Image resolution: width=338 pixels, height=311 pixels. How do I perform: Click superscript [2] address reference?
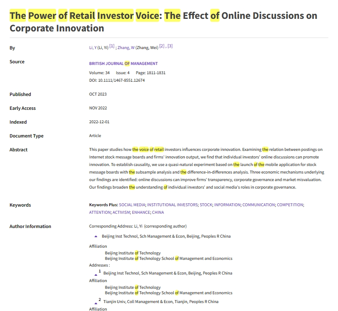click(x=162, y=46)
